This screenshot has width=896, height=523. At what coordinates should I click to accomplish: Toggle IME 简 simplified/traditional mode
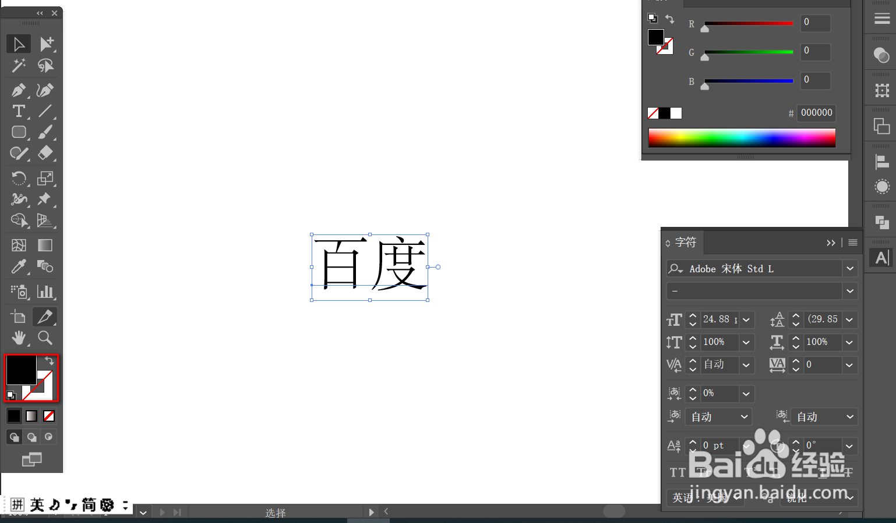pyautogui.click(x=89, y=505)
